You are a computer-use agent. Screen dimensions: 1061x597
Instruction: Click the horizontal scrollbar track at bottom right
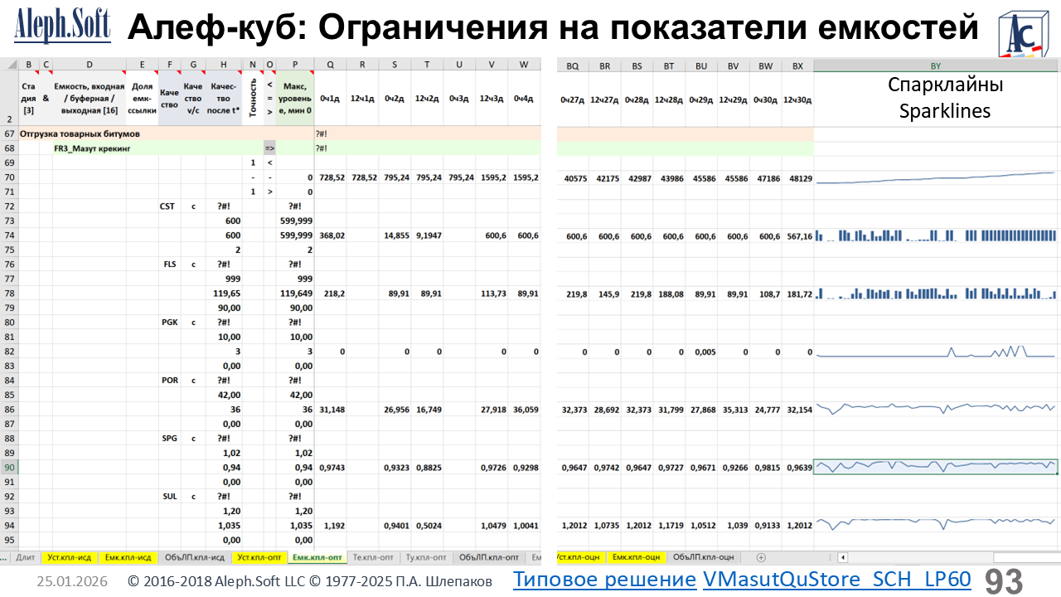[x=912, y=557]
